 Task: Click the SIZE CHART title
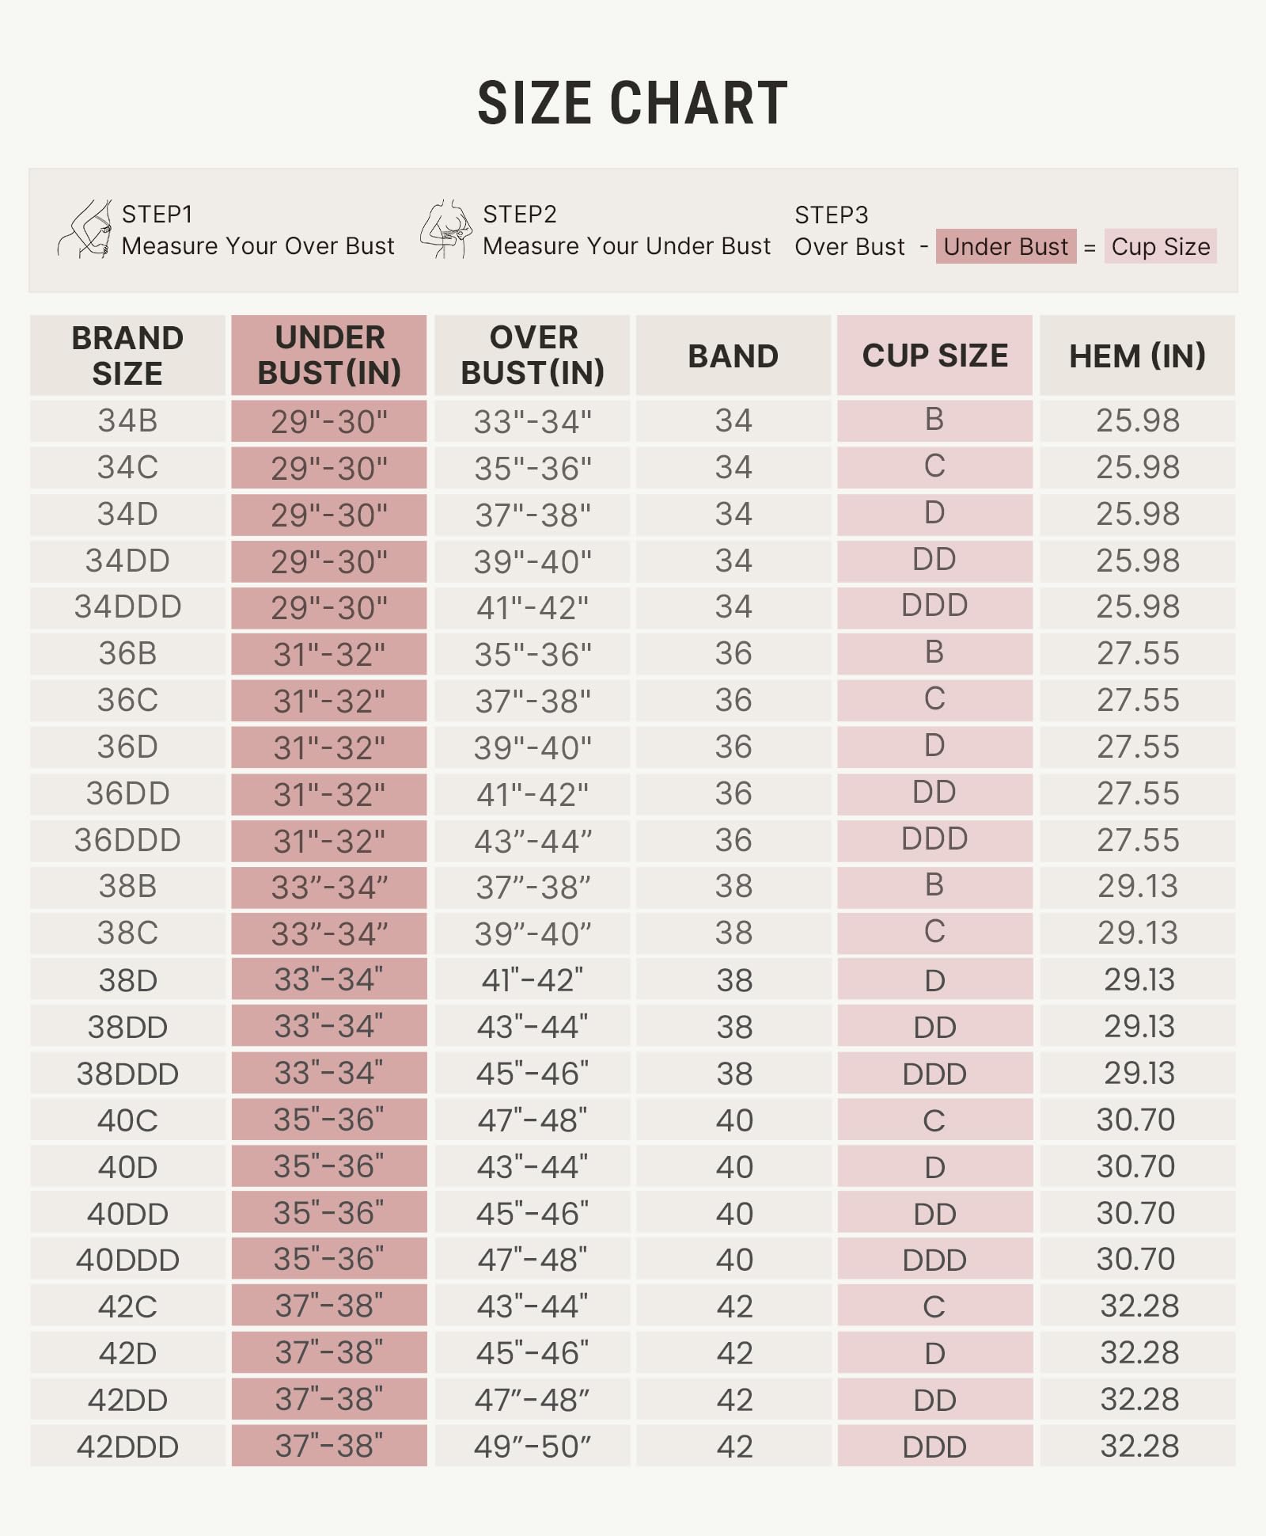click(633, 104)
